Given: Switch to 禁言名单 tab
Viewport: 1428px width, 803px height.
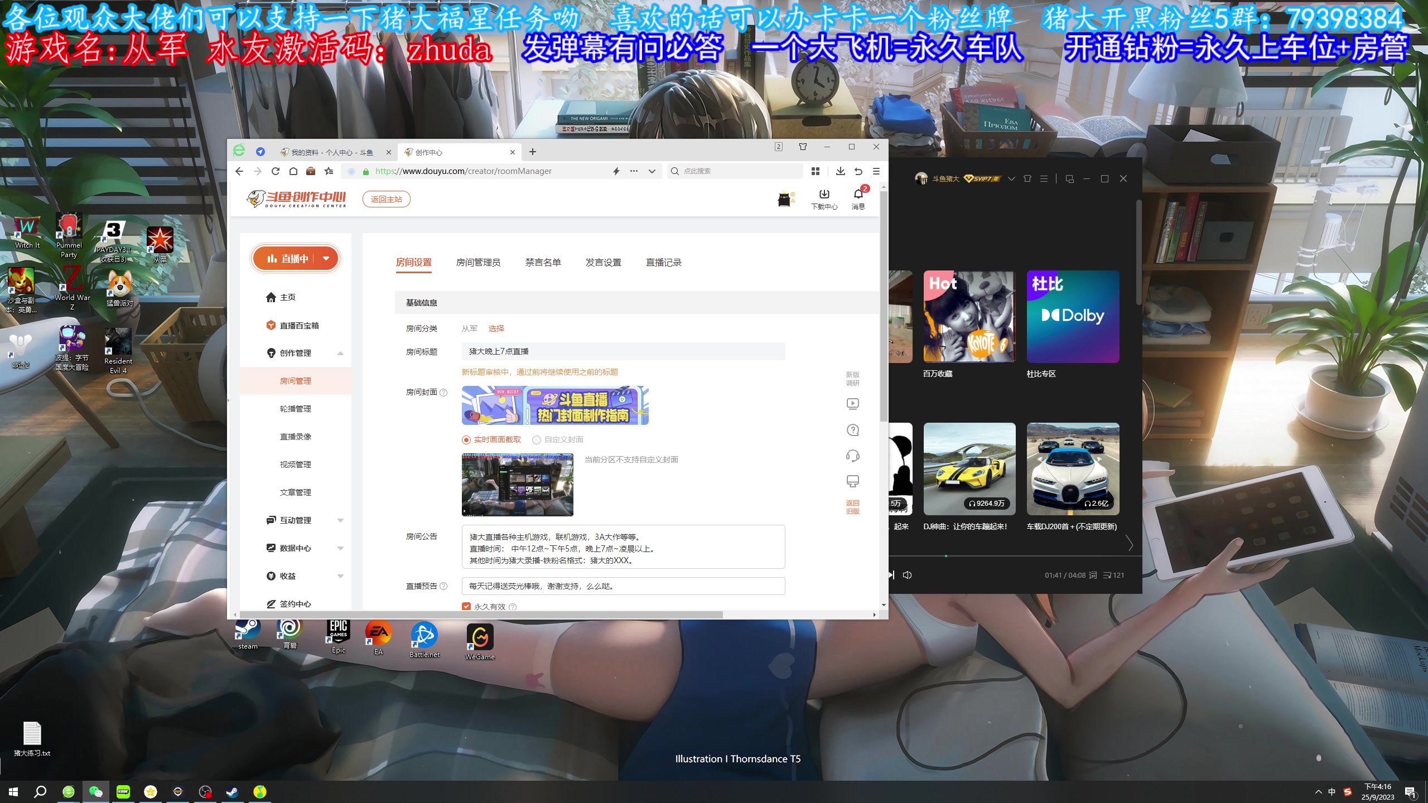Looking at the screenshot, I should coord(543,262).
